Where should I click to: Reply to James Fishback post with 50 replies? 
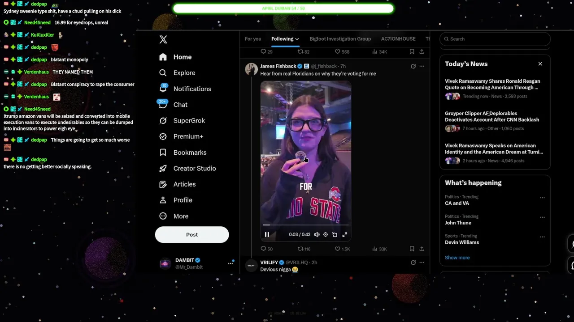[267, 249]
